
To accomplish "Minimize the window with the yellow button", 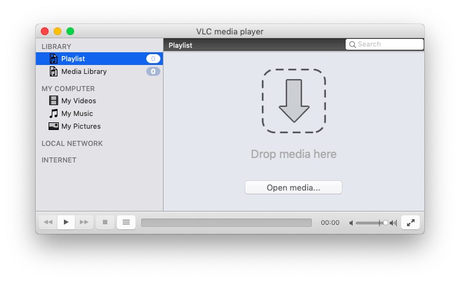I will 57,31.
